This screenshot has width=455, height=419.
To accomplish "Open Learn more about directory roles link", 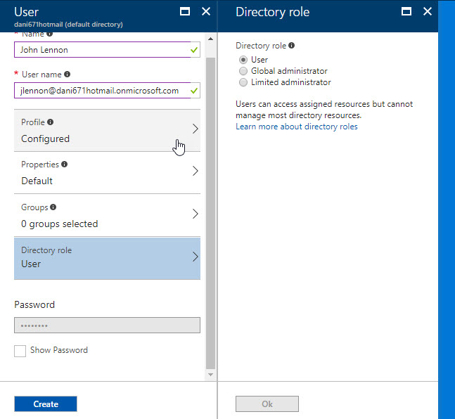I will [x=296, y=127].
